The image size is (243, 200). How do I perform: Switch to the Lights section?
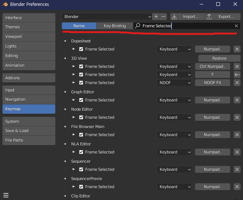pyautogui.click(x=29, y=46)
